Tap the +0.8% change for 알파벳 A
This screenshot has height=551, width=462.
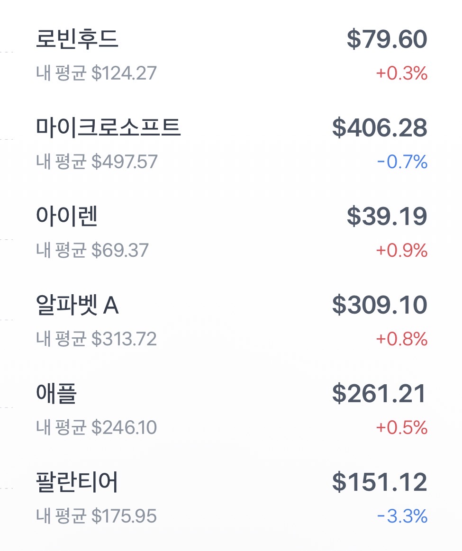[402, 339]
